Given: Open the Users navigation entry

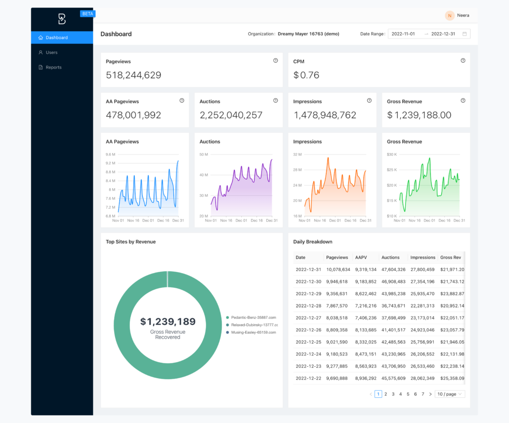Looking at the screenshot, I should 52,52.
